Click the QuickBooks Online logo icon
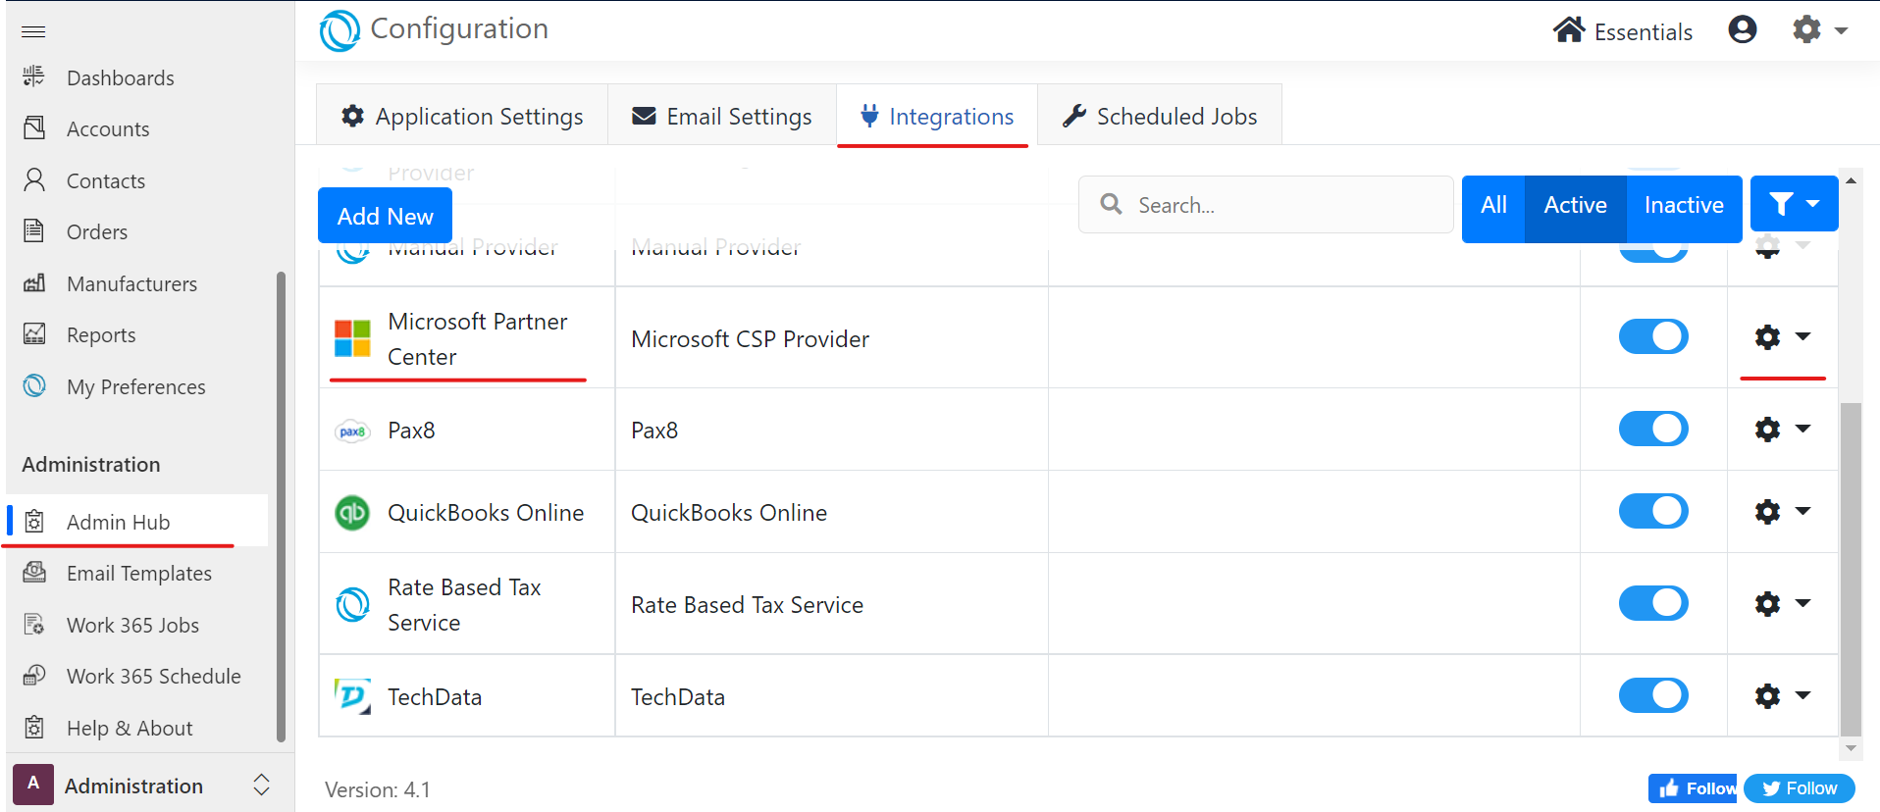 pos(352,512)
